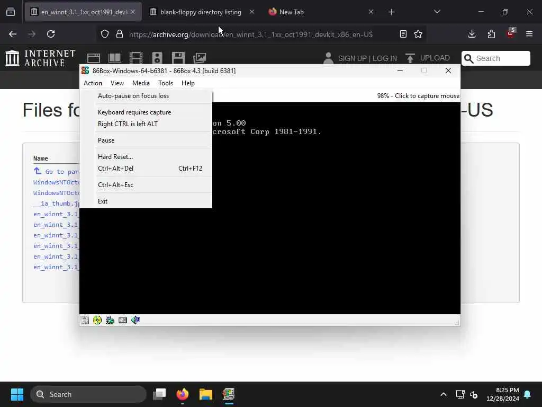
Task: Open the Firefox workspace icon at top-left
Action: [x=11, y=12]
